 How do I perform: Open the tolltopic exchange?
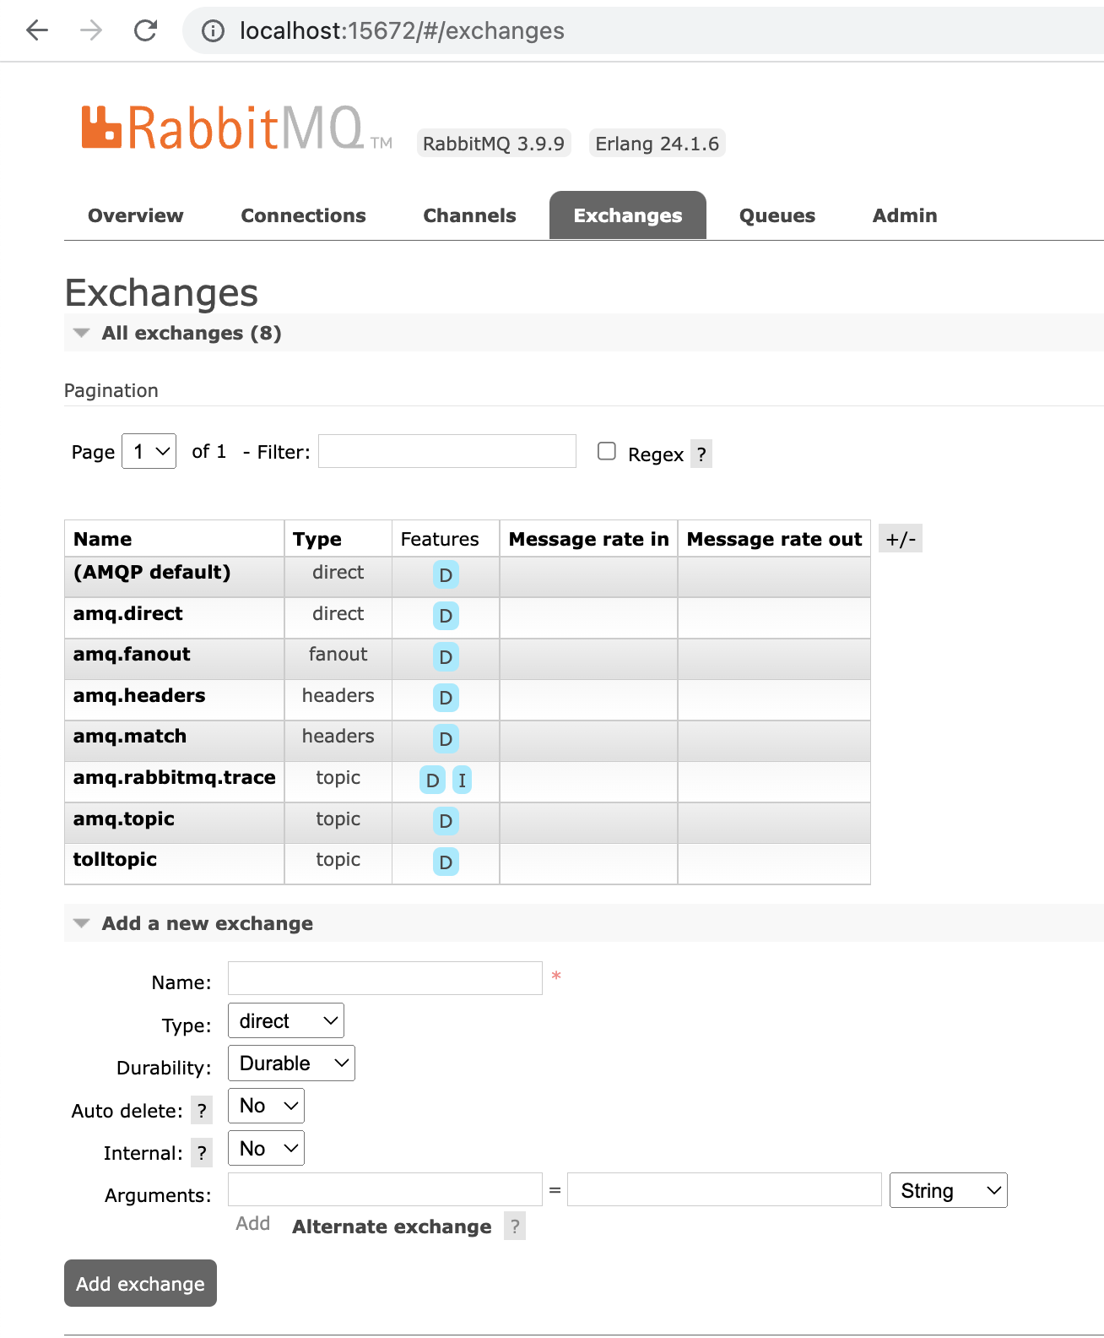(115, 859)
